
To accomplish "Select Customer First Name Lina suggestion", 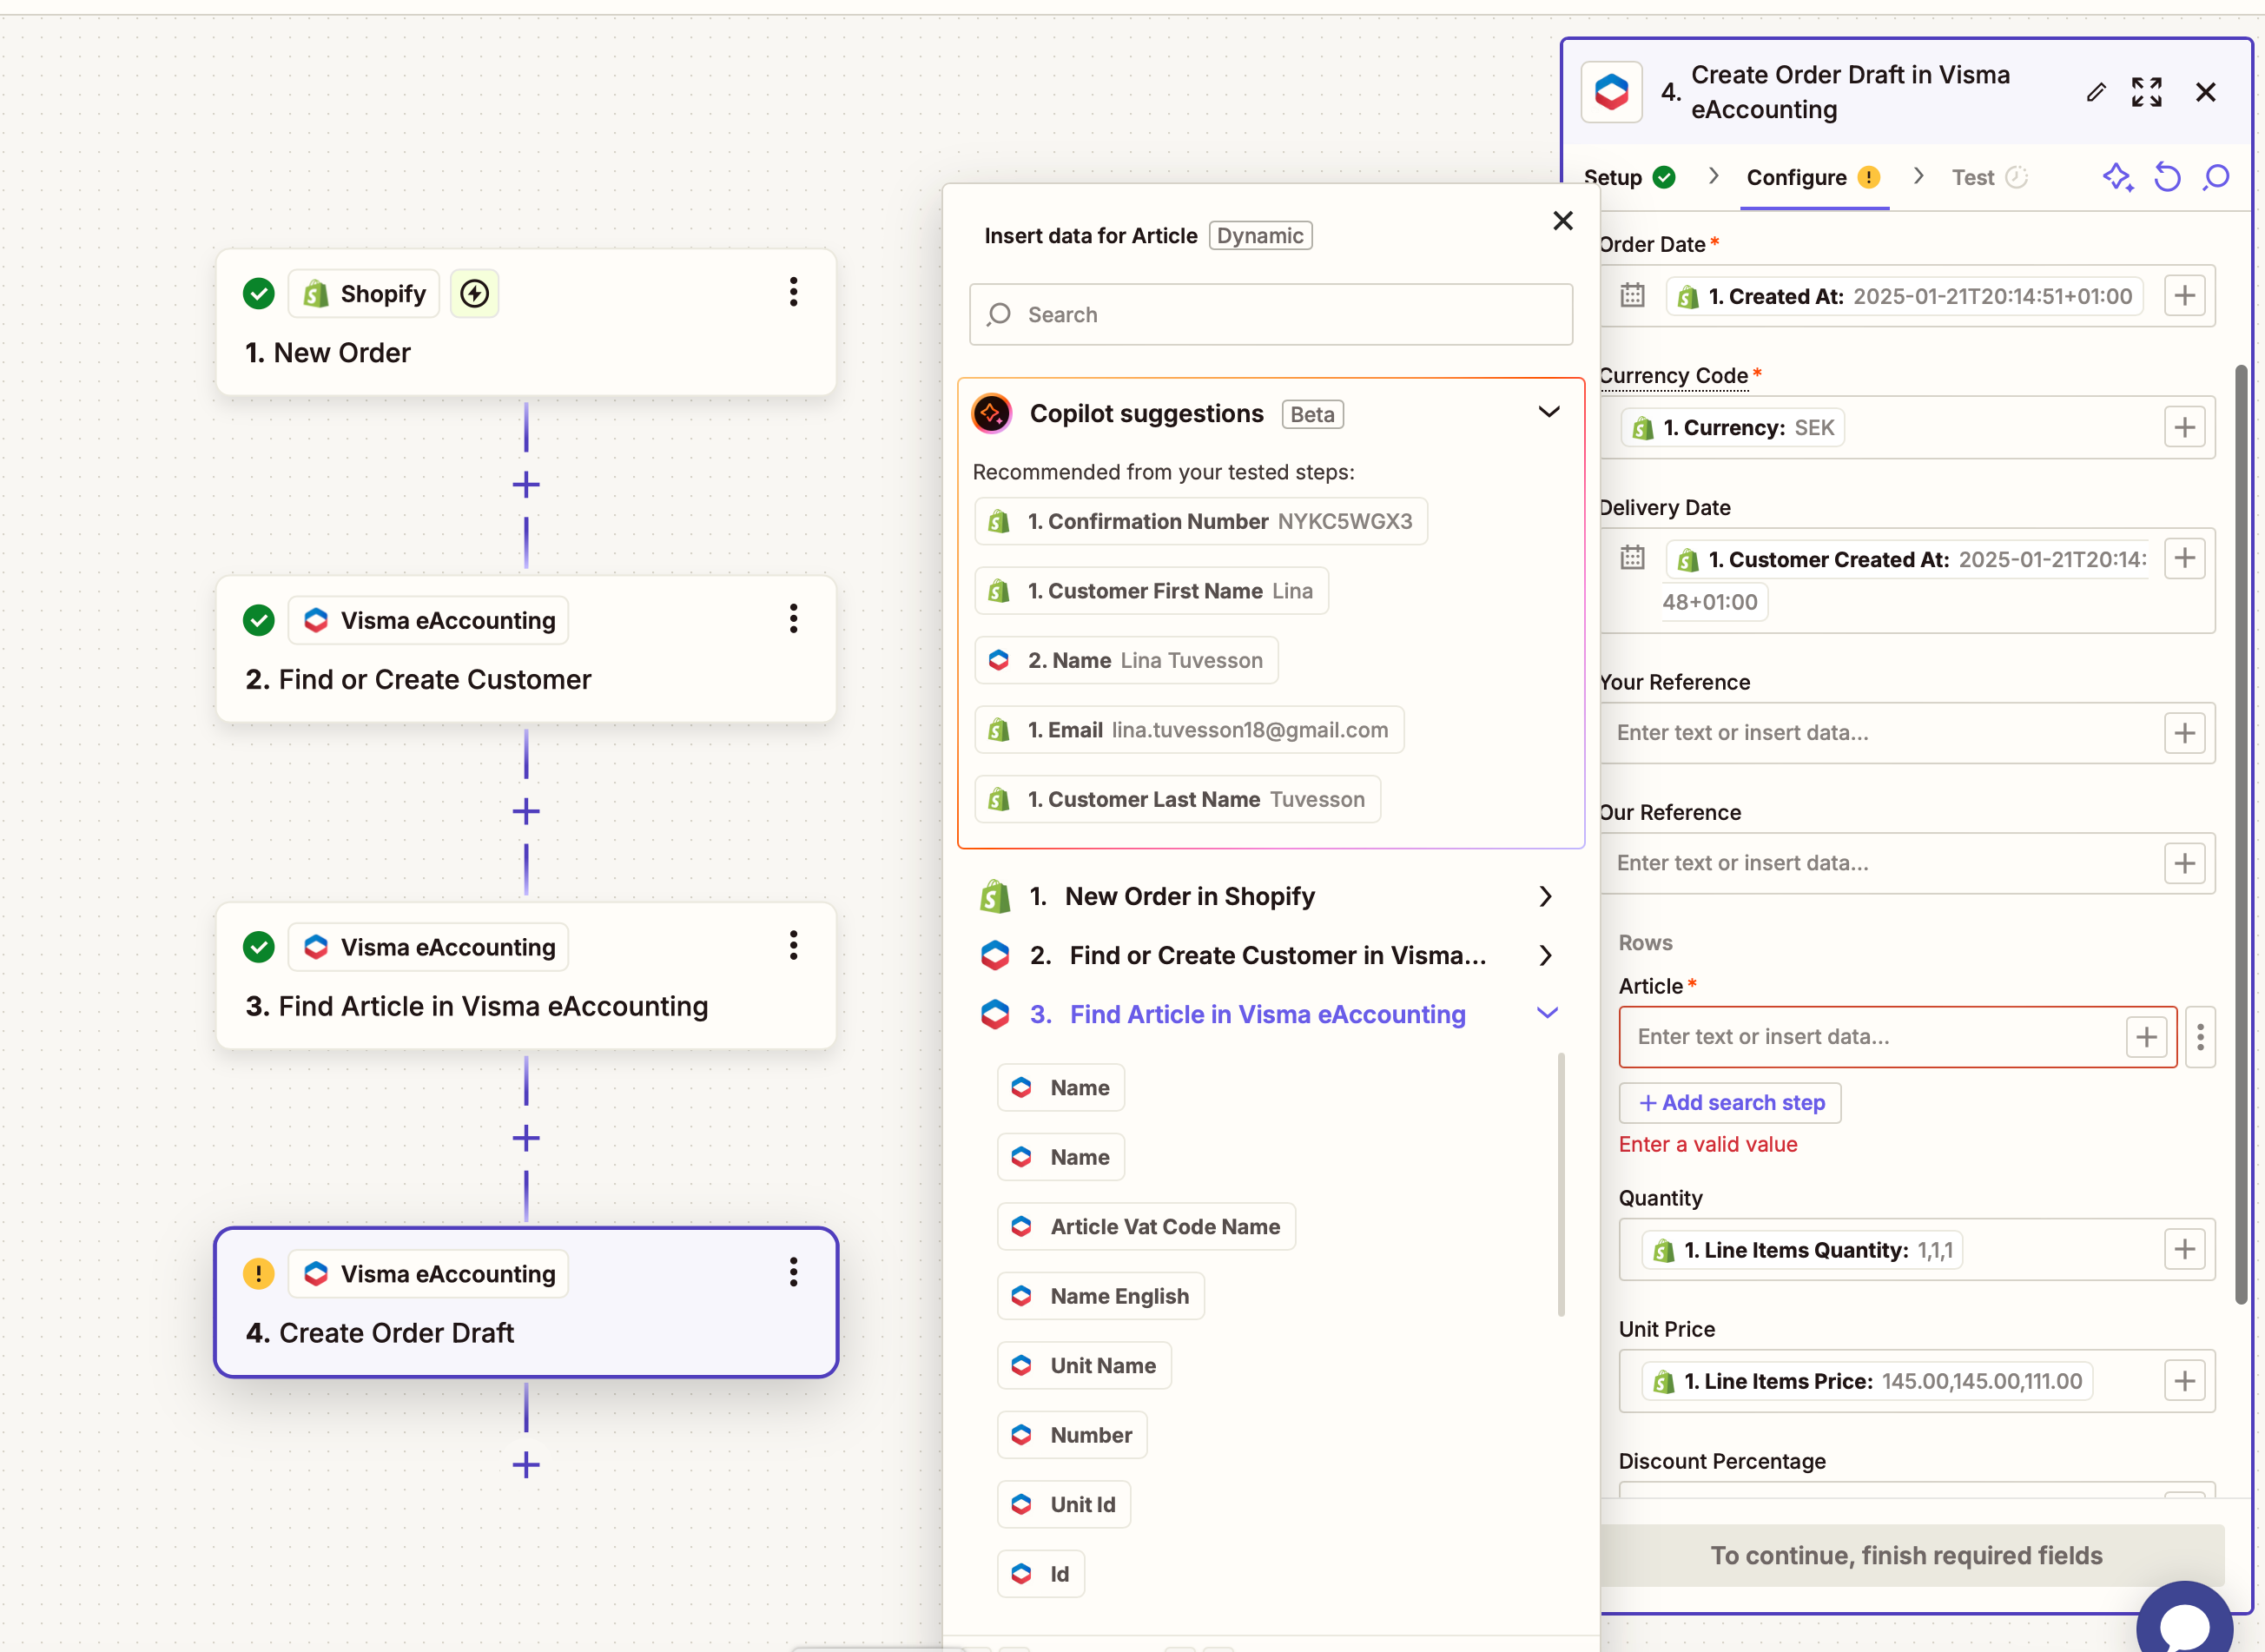I will [1151, 591].
